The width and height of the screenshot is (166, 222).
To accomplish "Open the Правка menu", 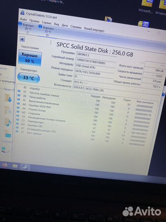I will tap(34, 21).
